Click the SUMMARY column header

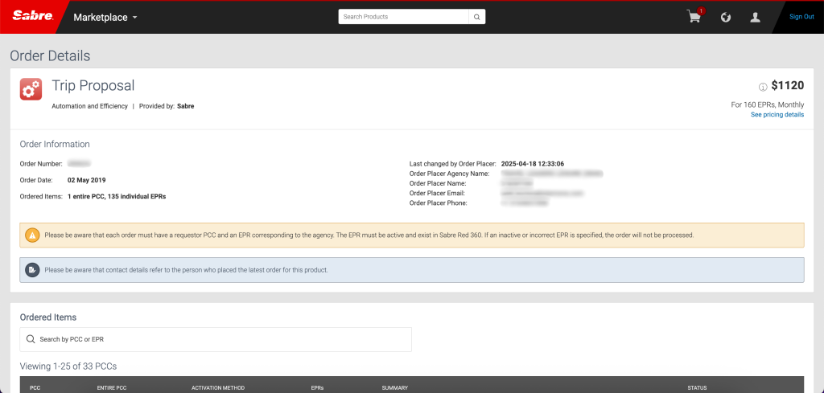394,387
